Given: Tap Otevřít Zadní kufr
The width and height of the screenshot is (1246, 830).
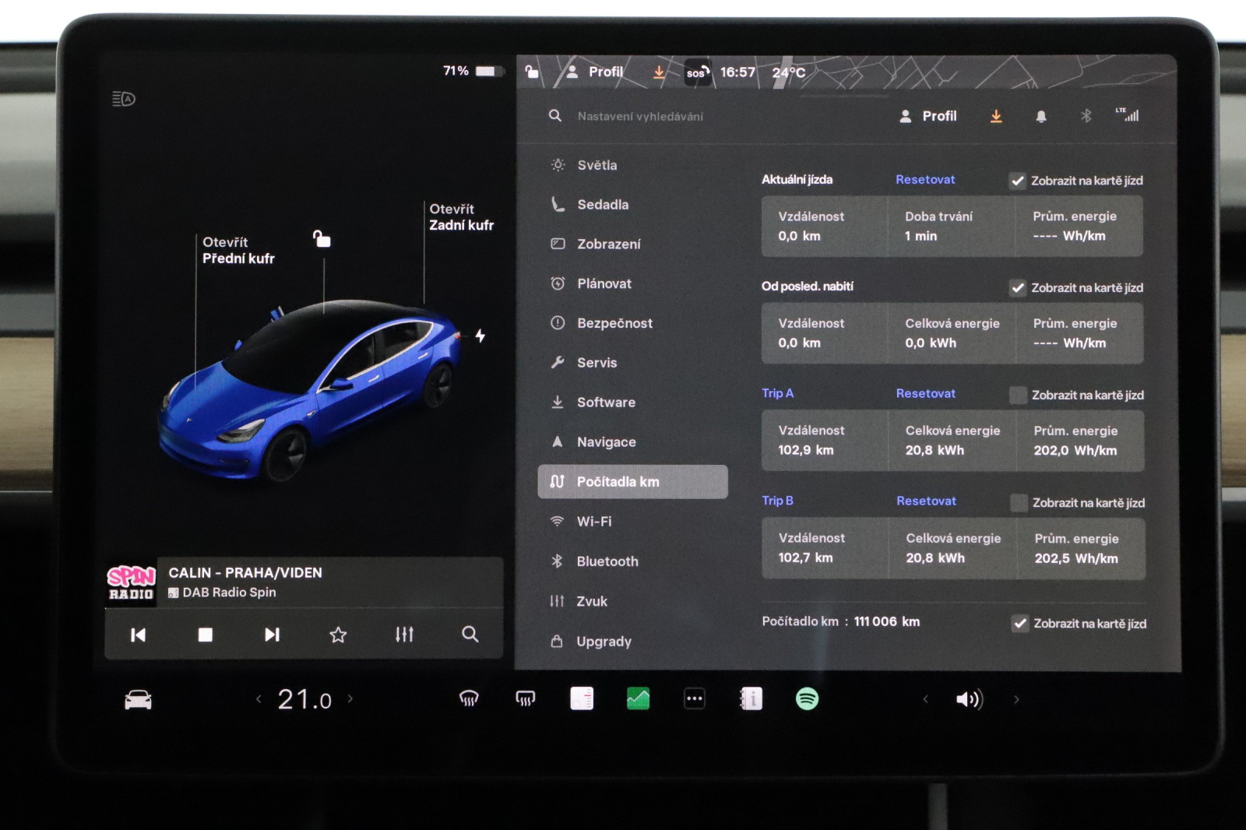Looking at the screenshot, I should click(x=461, y=217).
